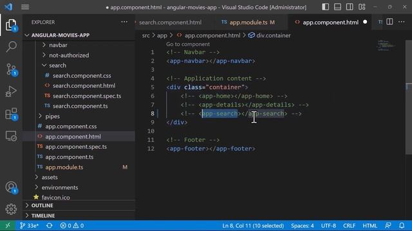Toggle the secondary side bar layout icon

tap(350, 7)
